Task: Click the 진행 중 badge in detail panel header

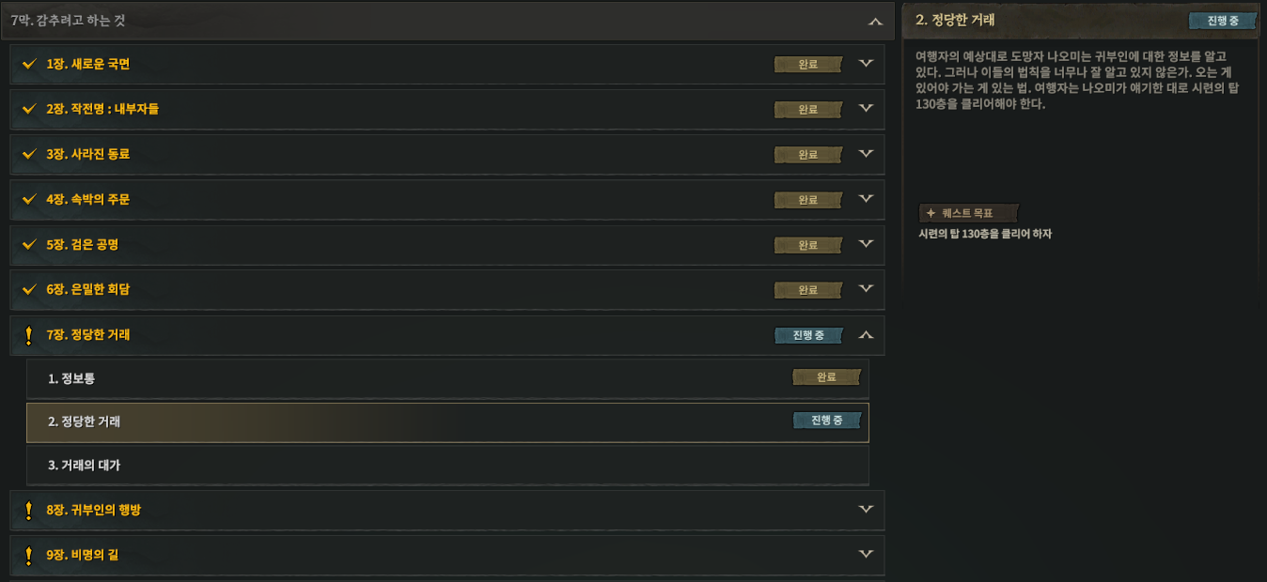Action: coord(1222,21)
